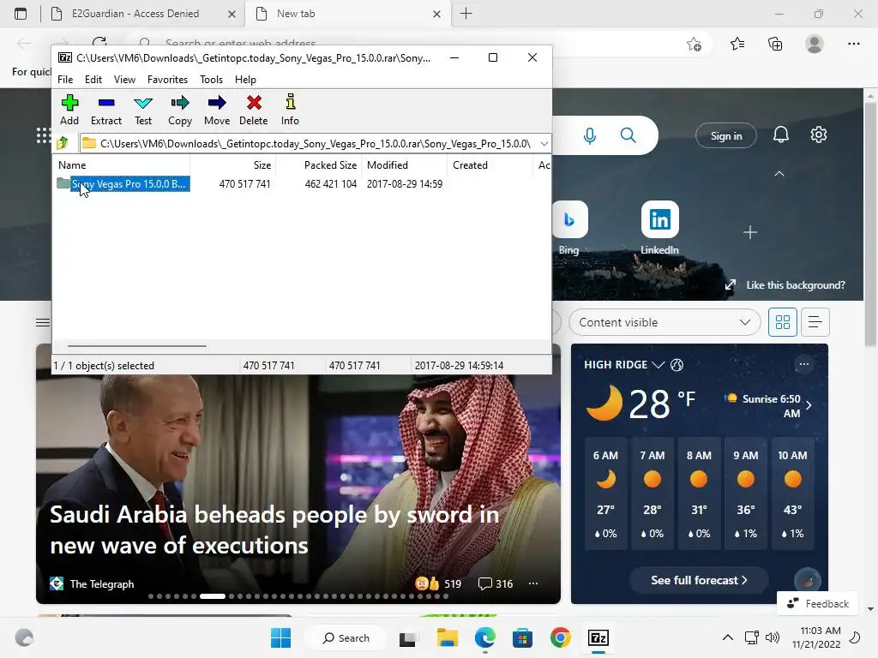Sort by the Name column header
Image resolution: width=878 pixels, height=658 pixels.
click(123, 165)
